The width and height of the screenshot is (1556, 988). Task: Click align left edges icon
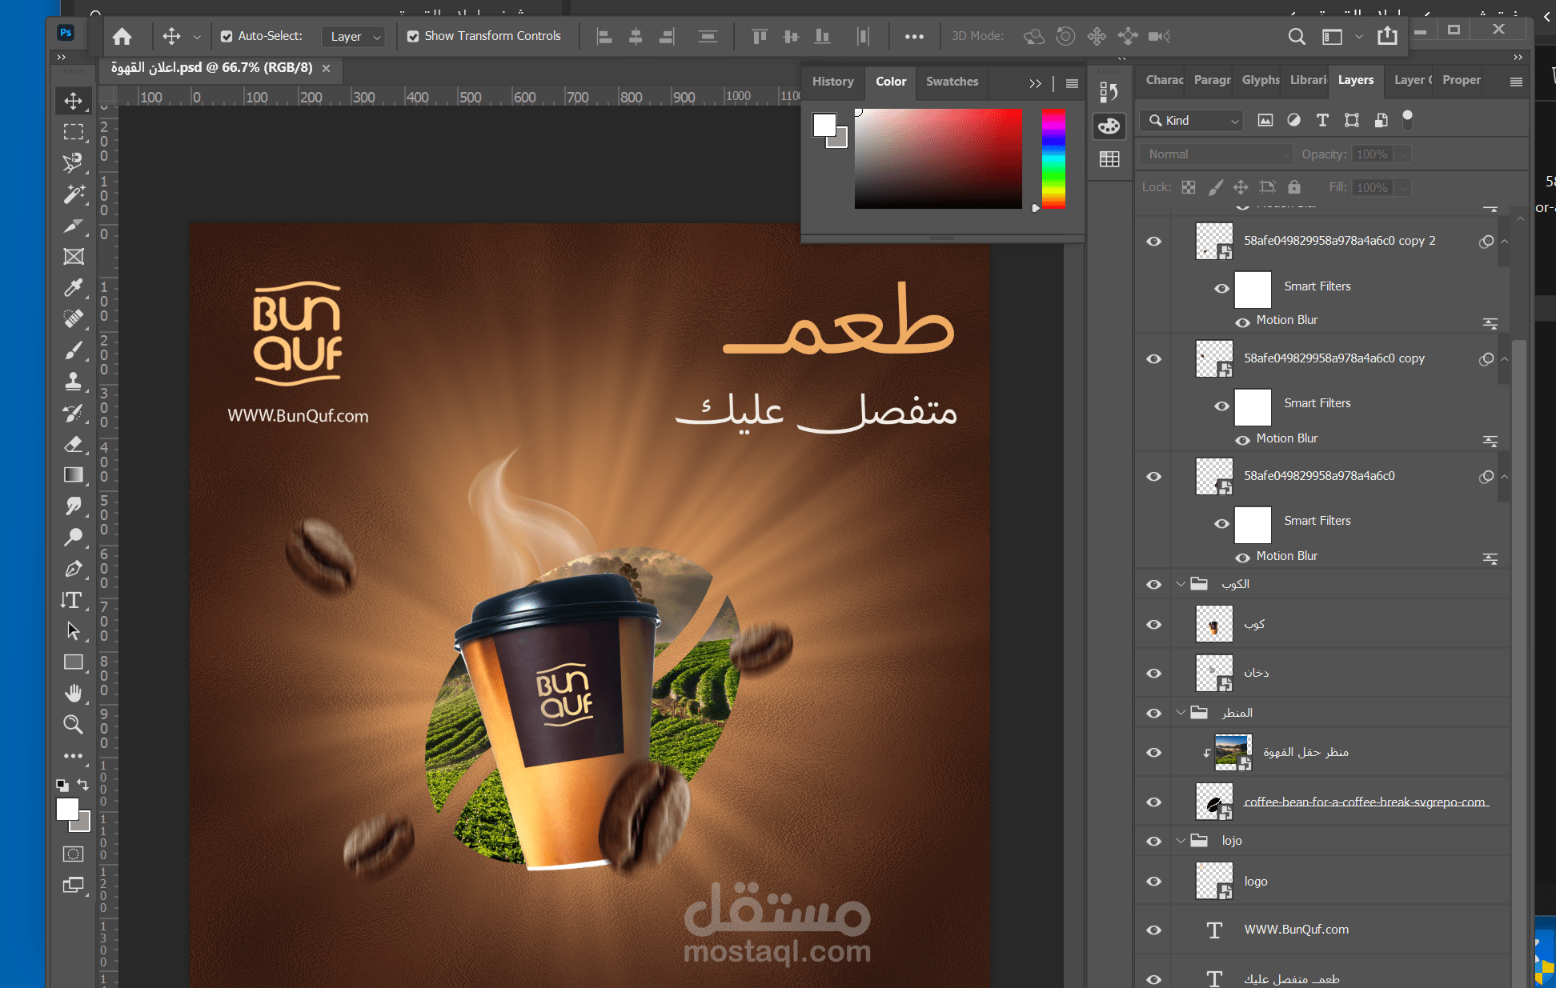pyautogui.click(x=604, y=36)
